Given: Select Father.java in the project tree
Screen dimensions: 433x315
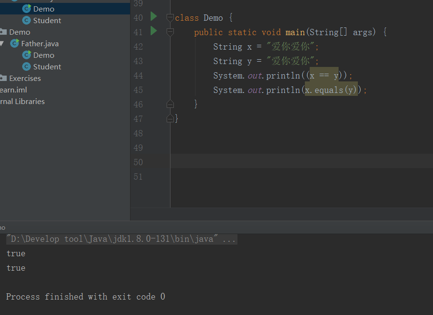Looking at the screenshot, I should pos(40,44).
